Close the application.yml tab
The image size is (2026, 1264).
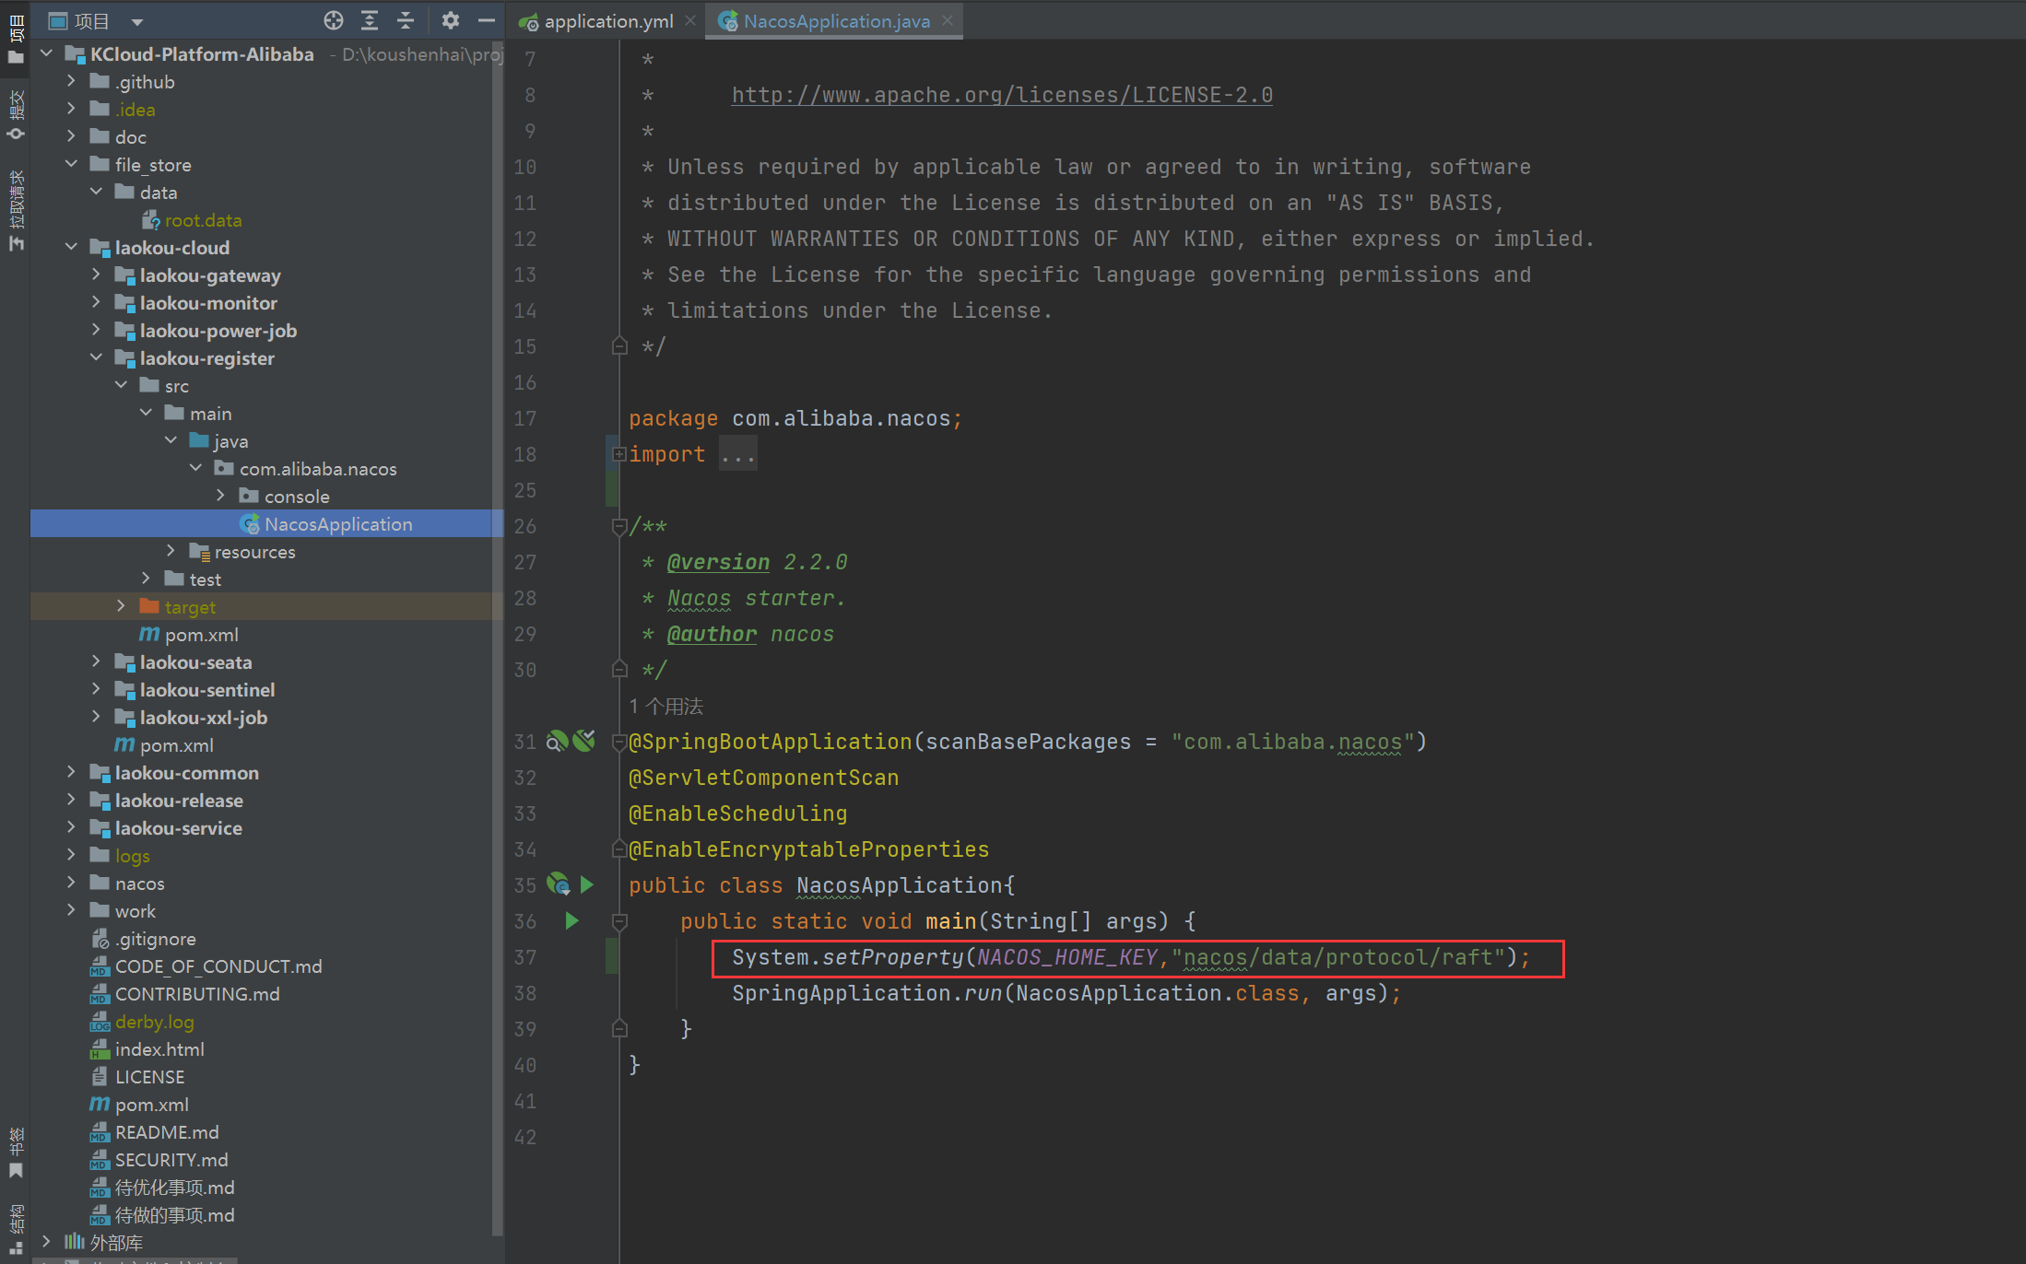tap(690, 20)
